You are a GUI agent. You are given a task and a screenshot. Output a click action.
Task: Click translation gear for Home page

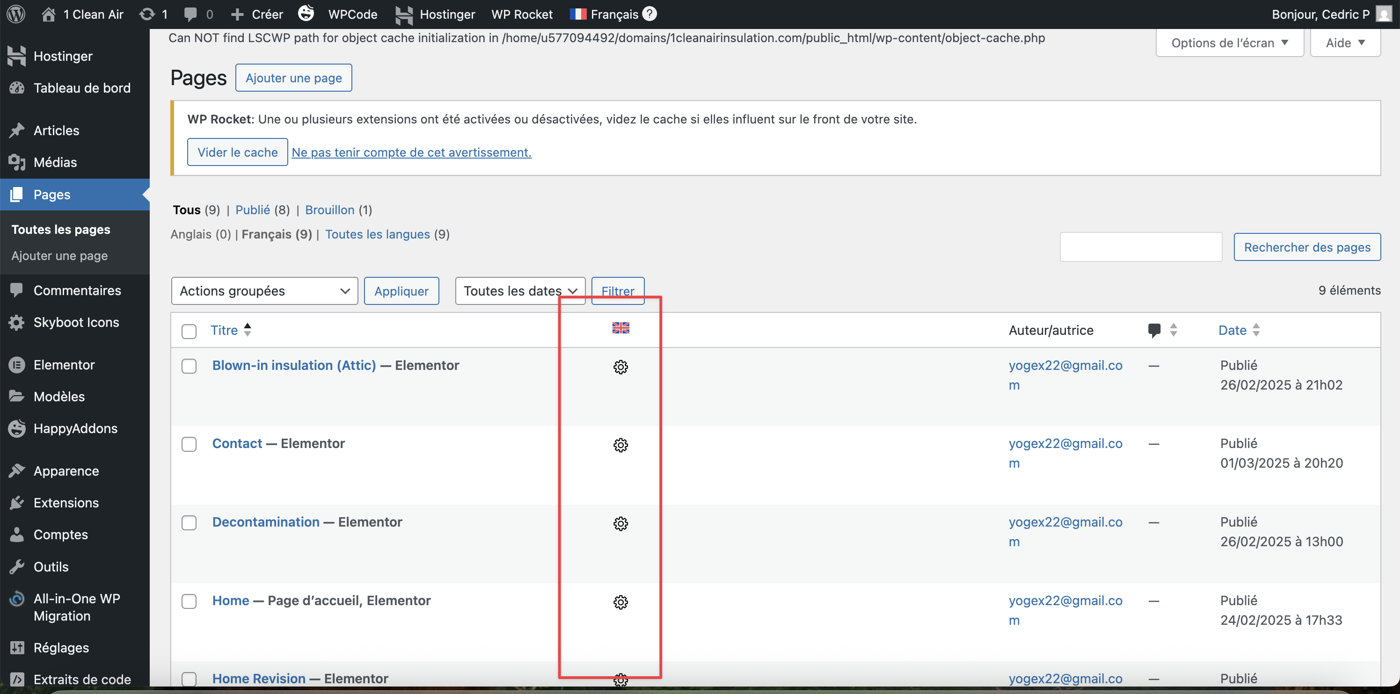tap(620, 602)
